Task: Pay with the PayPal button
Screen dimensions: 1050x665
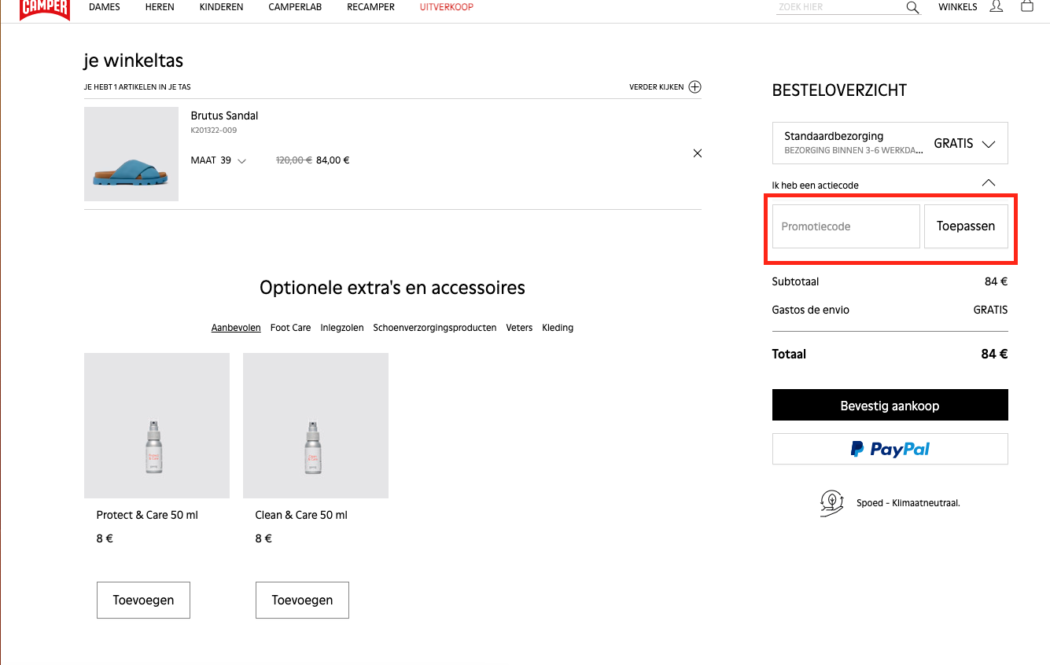Action: tap(890, 449)
